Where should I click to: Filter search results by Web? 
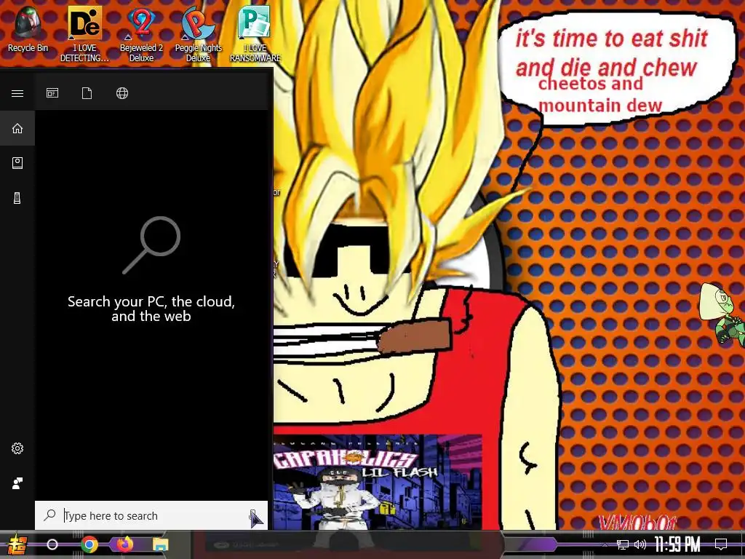coord(122,93)
